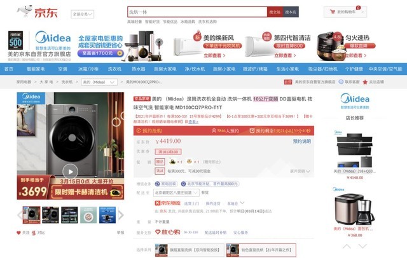The height and width of the screenshot is (258, 407).
Task: Click the 搜全站 search button
Action: pos(275,12)
